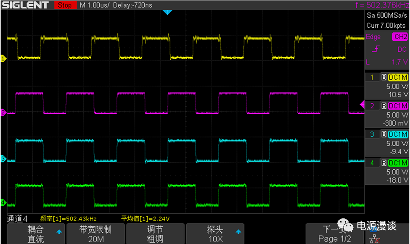Click the network status icon
This screenshot has height=244, width=410.
(373, 238)
